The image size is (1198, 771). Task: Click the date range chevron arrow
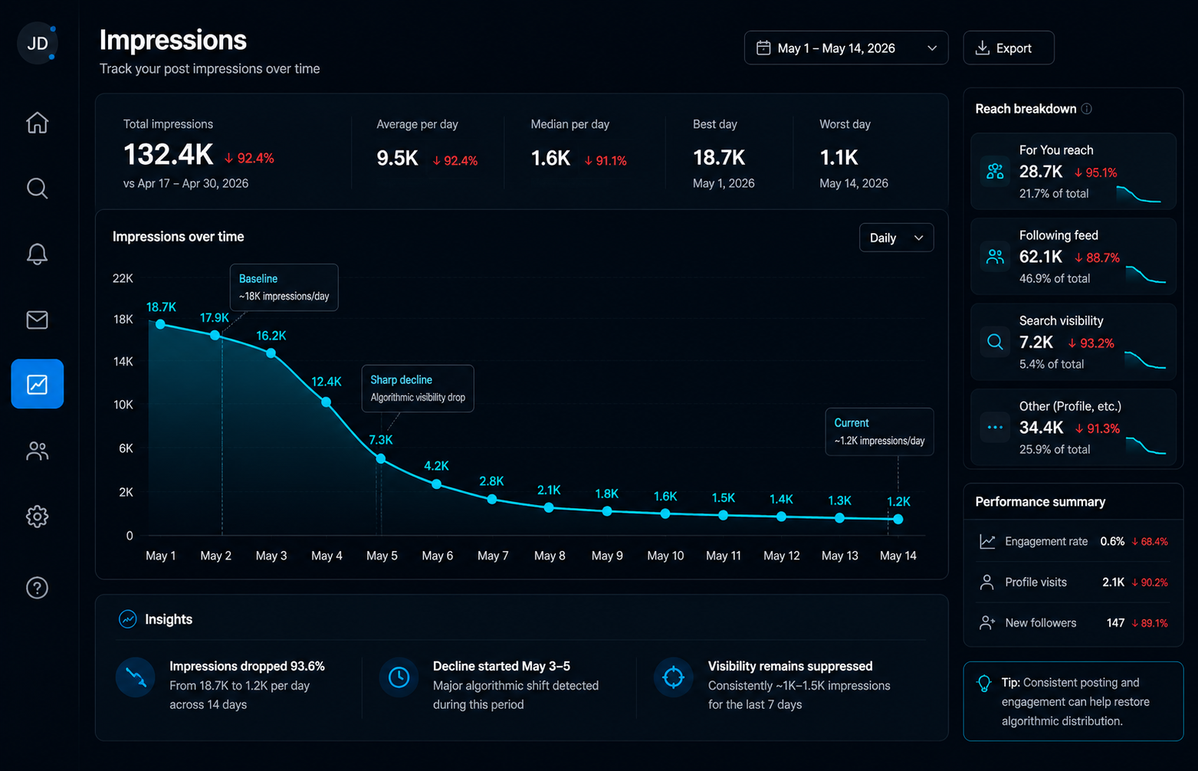[932, 48]
